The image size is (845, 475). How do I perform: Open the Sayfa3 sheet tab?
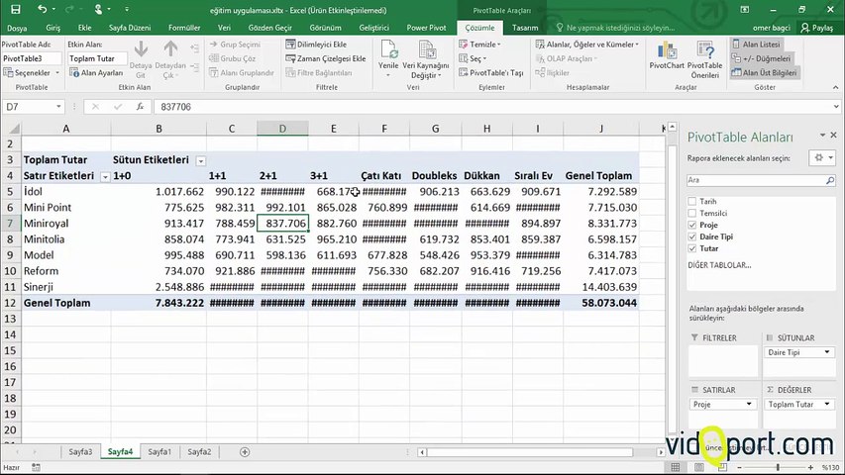click(x=80, y=452)
